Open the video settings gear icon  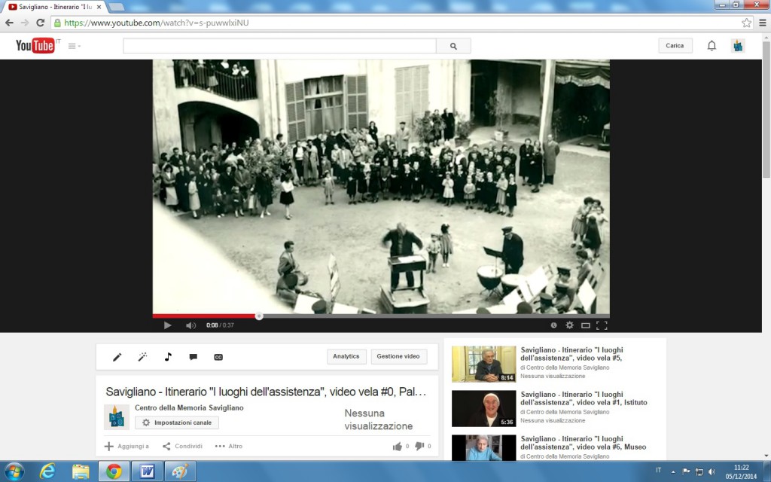(x=569, y=325)
